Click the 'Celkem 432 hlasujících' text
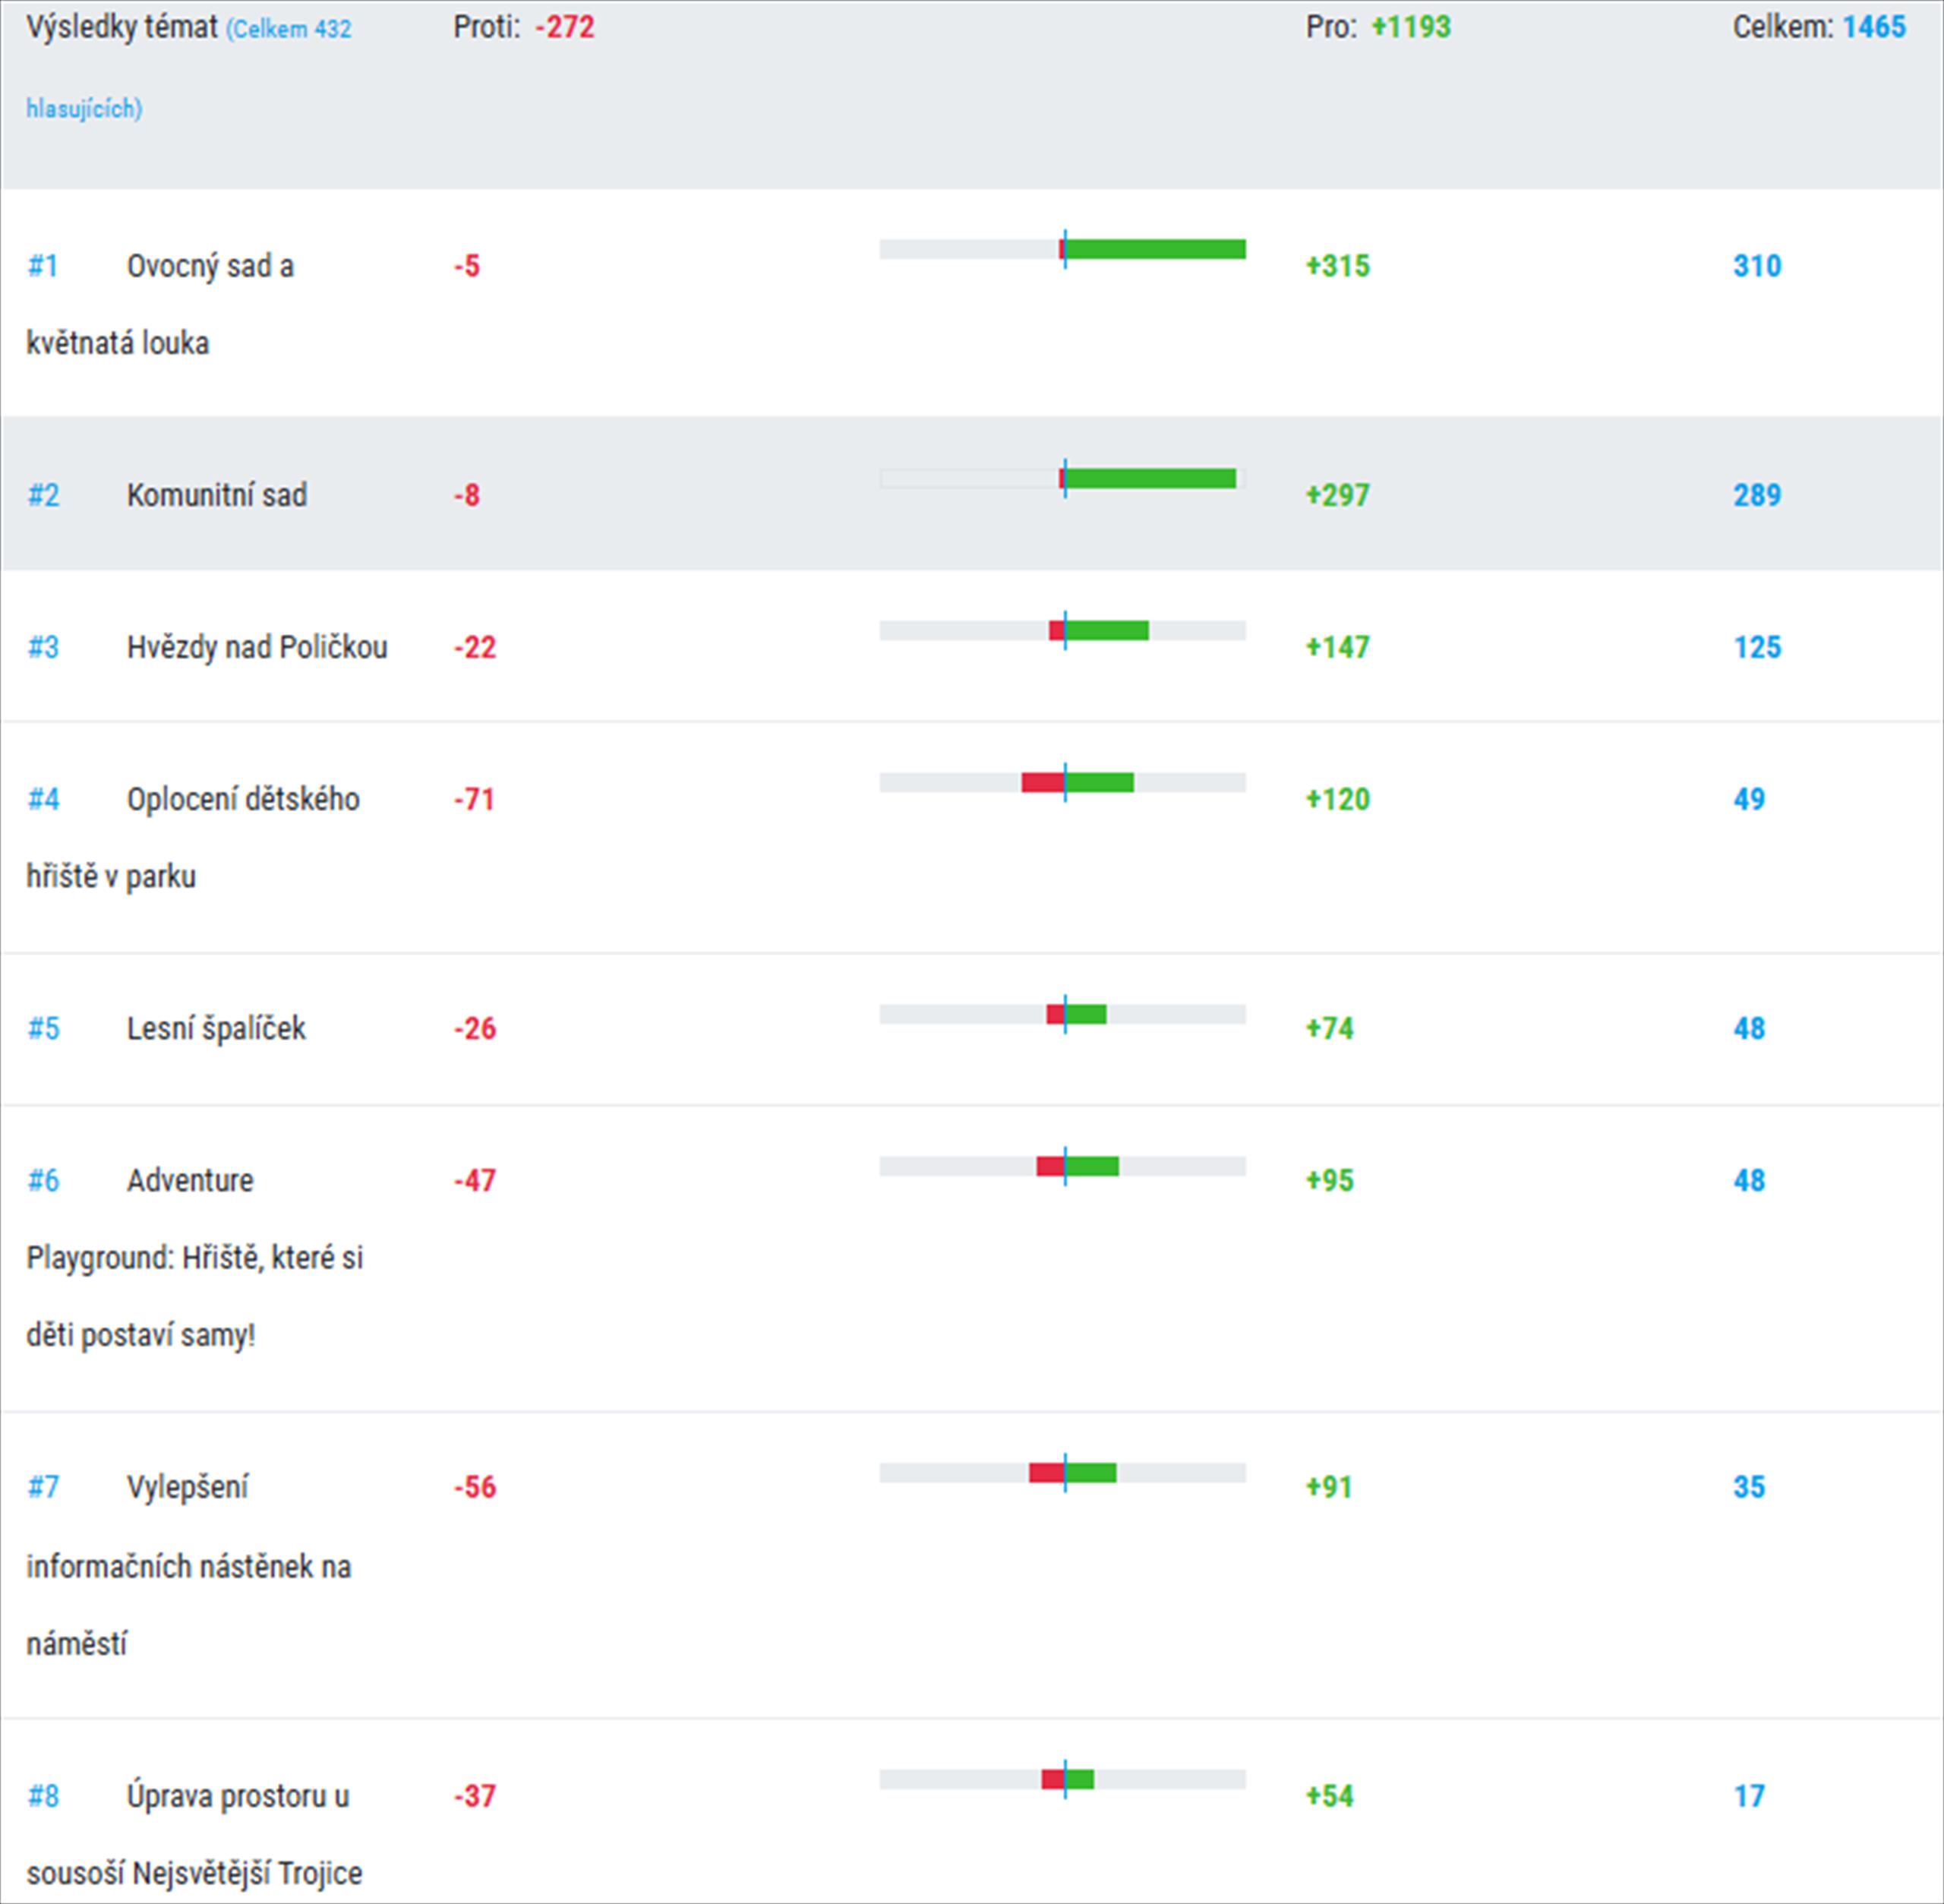1944x1904 pixels. coord(288,30)
